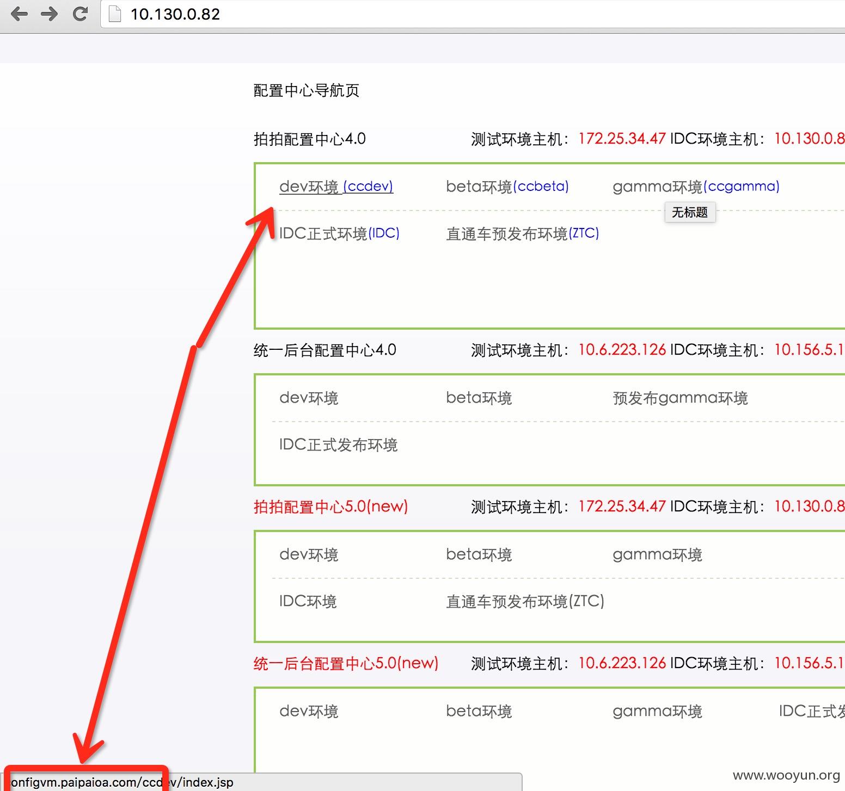
Task: Open gamma环境 under 拍拍配置中心5.0(new)
Action: 657,554
